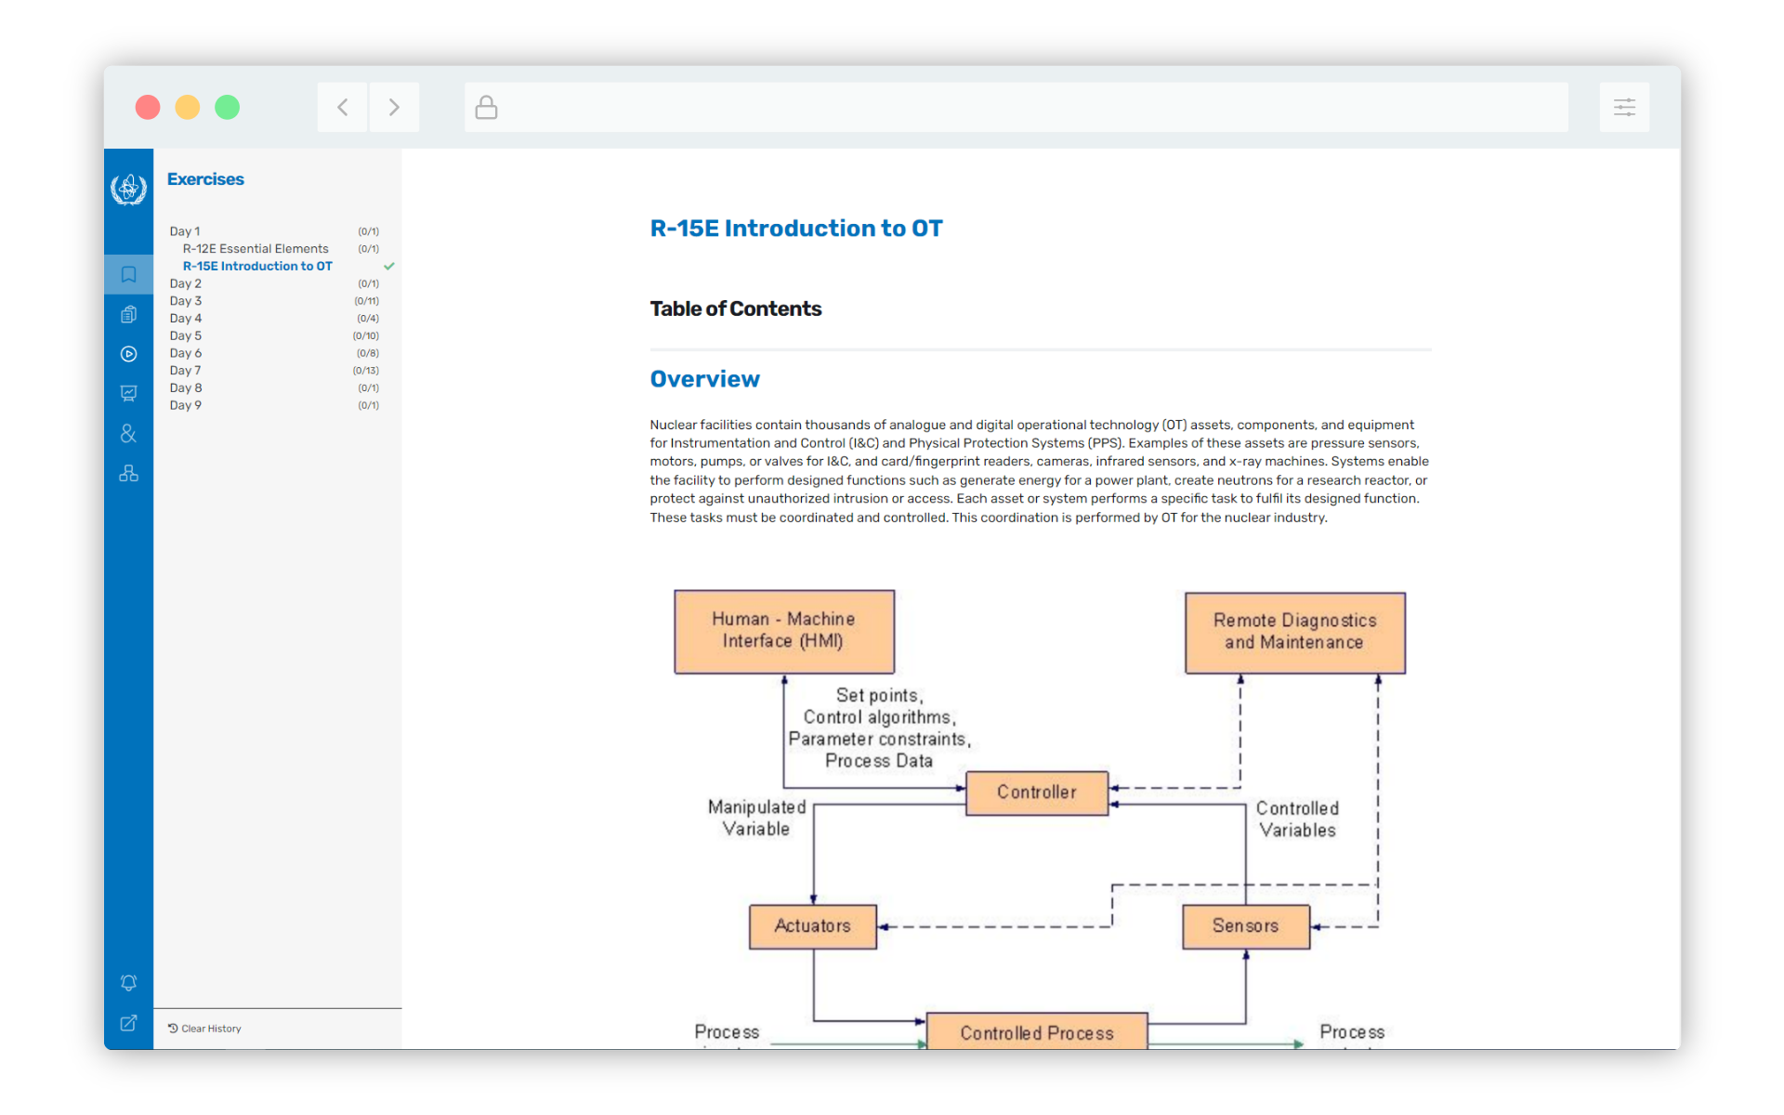Click the play circle videos icon
This screenshot has height=1115, width=1784.
[128, 354]
